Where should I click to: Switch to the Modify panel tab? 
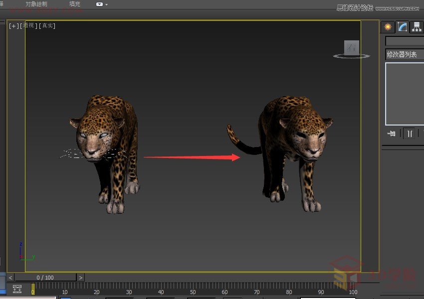403,27
